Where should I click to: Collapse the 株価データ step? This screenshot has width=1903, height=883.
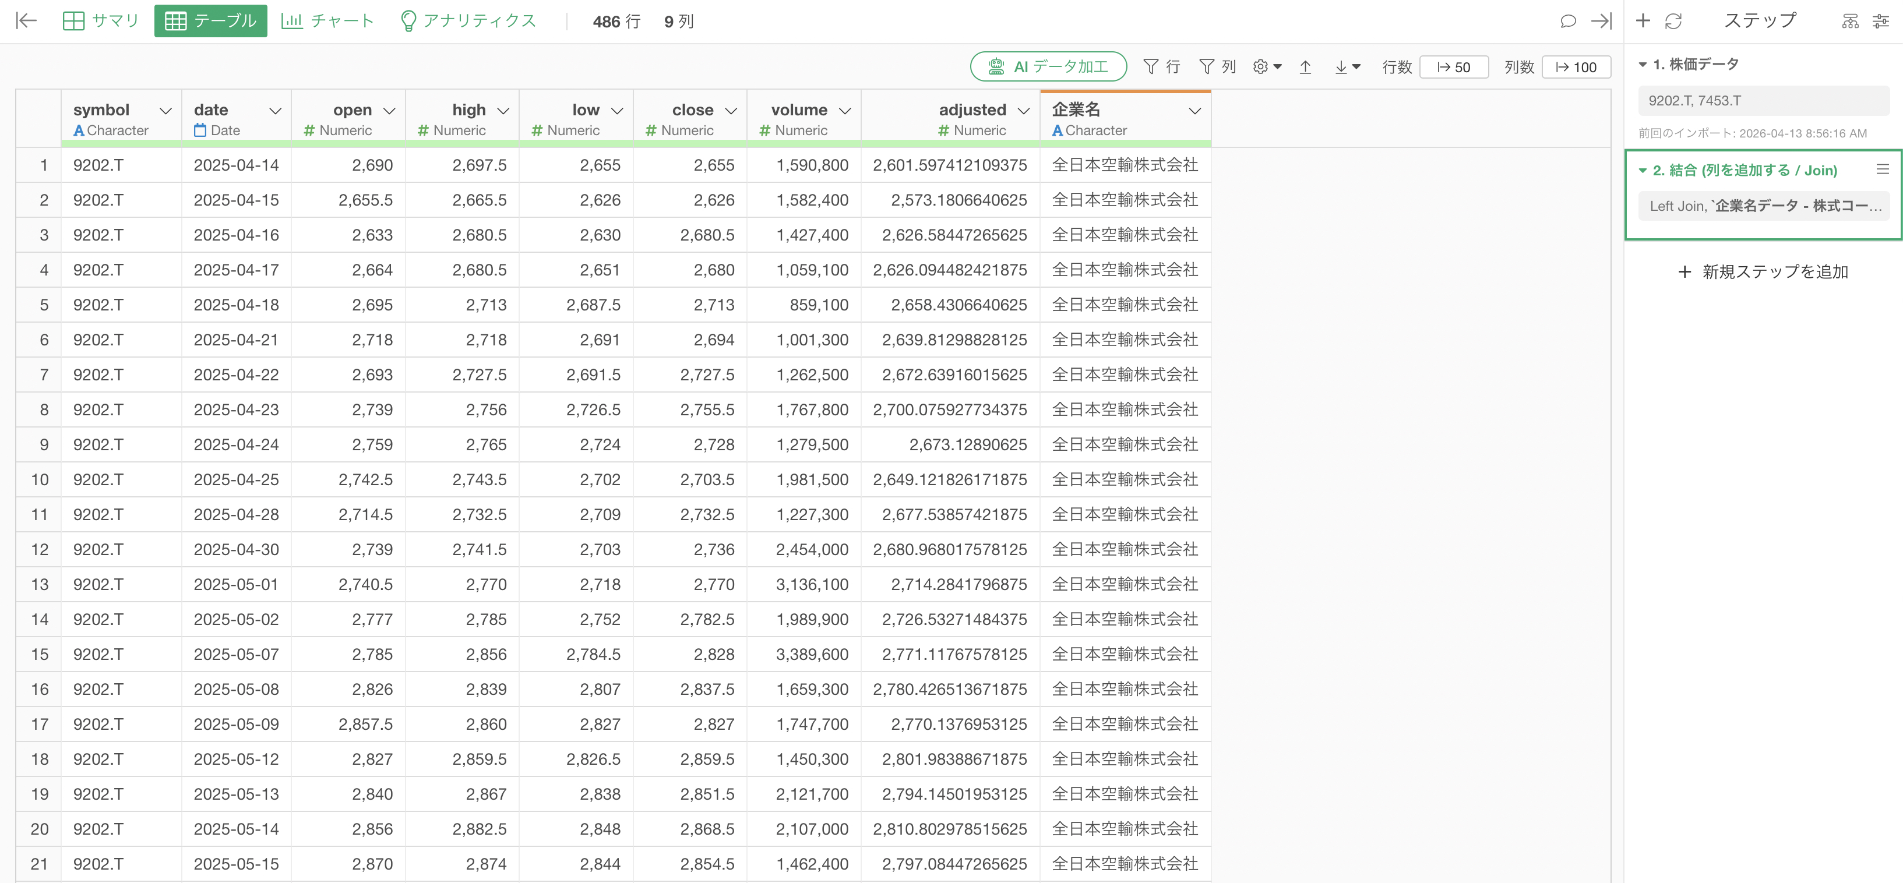(1643, 64)
